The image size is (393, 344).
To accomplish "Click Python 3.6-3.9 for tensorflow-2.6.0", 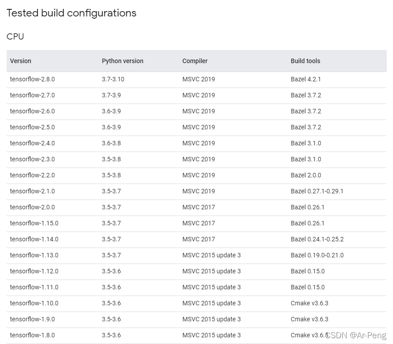I will (111, 111).
